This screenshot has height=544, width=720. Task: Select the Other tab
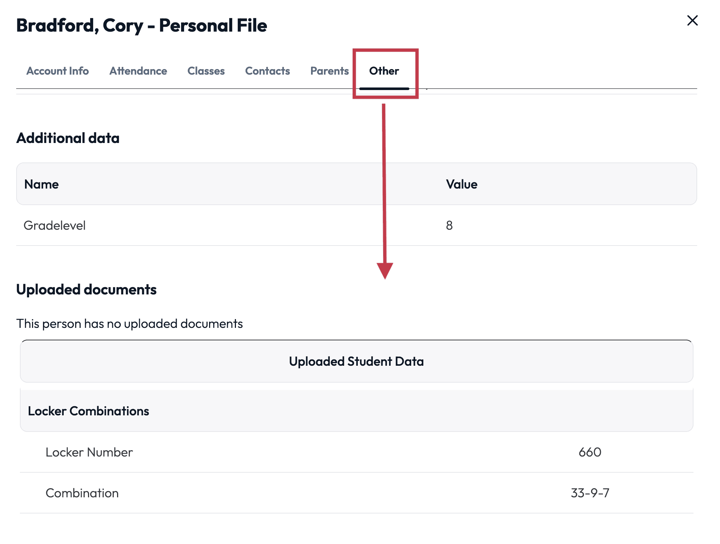pyautogui.click(x=384, y=71)
